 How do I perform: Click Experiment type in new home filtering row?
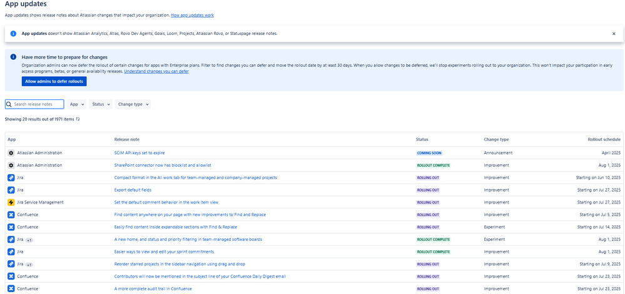coord(494,239)
